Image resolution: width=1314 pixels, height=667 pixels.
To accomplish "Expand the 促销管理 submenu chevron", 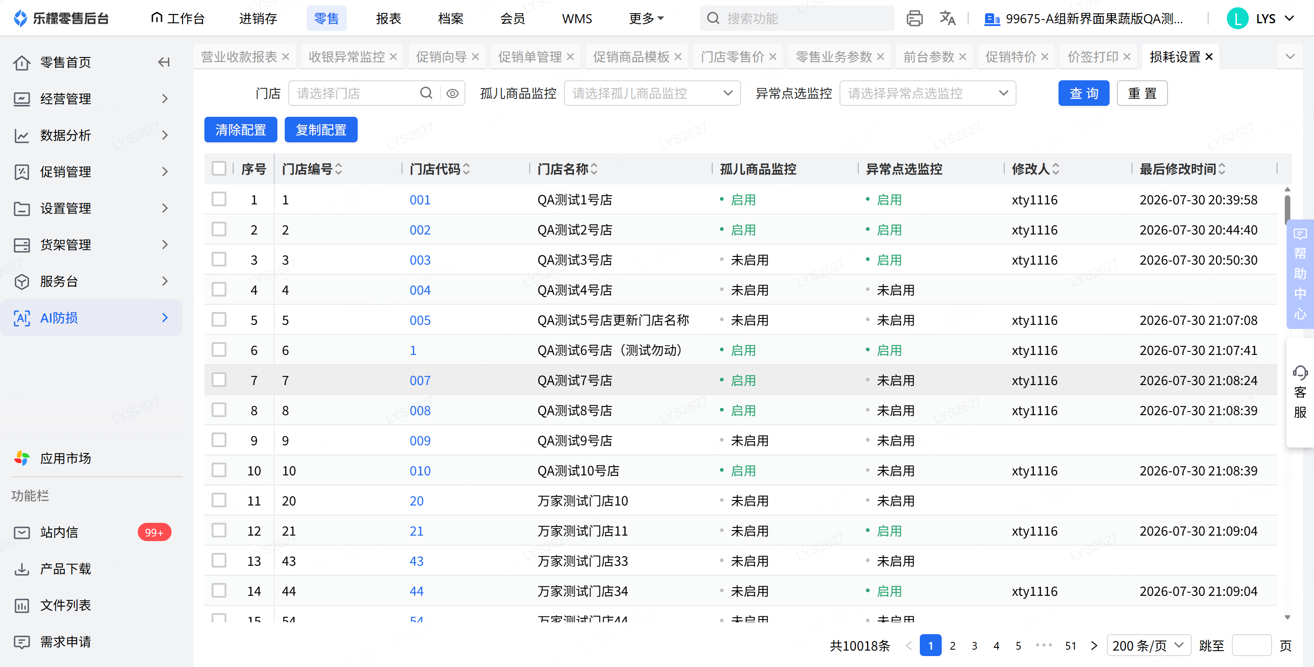I will 164,172.
